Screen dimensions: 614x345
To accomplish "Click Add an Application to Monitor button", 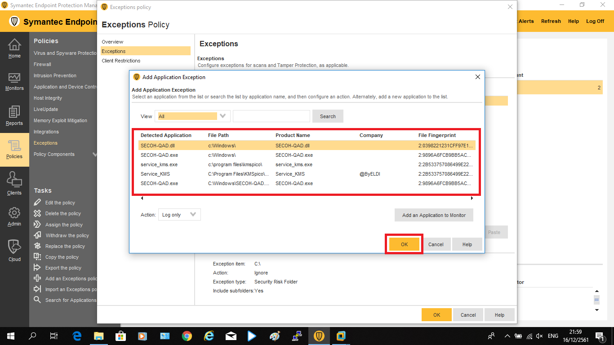I will pos(434,215).
